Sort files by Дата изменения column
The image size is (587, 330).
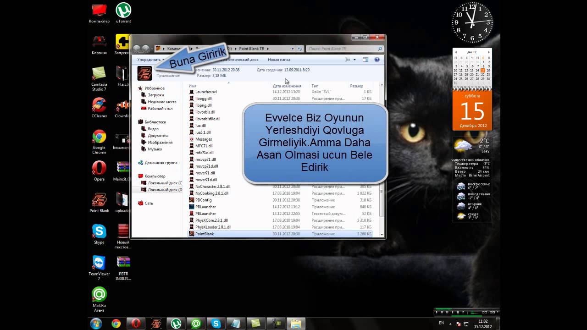click(287, 86)
